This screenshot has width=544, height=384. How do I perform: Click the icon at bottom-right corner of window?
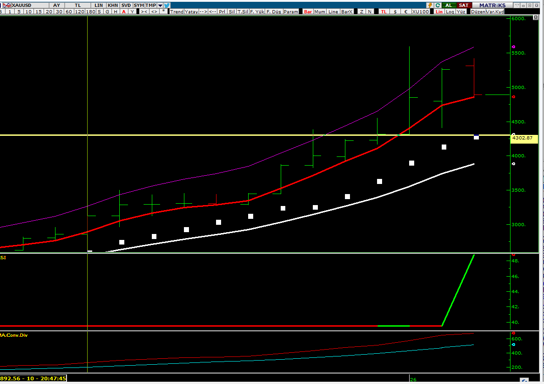coord(525,380)
